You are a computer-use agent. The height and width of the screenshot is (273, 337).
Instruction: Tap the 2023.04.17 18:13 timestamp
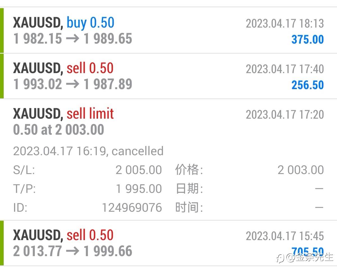285,23
